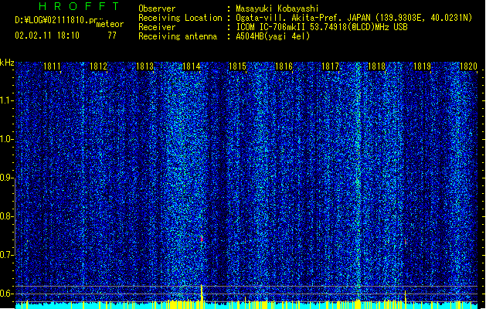Click the Ogata-vill. Akita-Pref. JAPAN location text
Screen dimensions: 486x309
coord(354,18)
